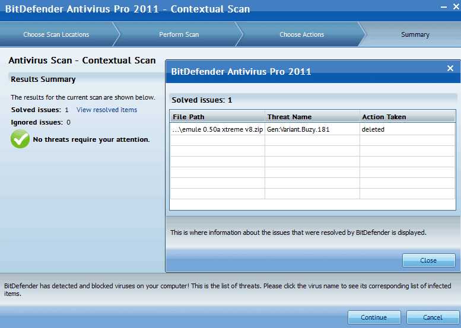Close the Solved issues dialog with X

450,68
